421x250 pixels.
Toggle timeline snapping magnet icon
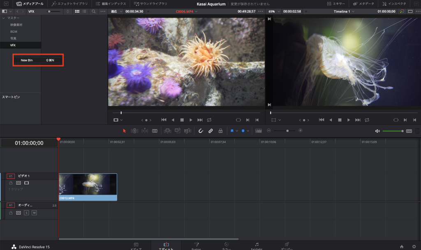pyautogui.click(x=201, y=131)
